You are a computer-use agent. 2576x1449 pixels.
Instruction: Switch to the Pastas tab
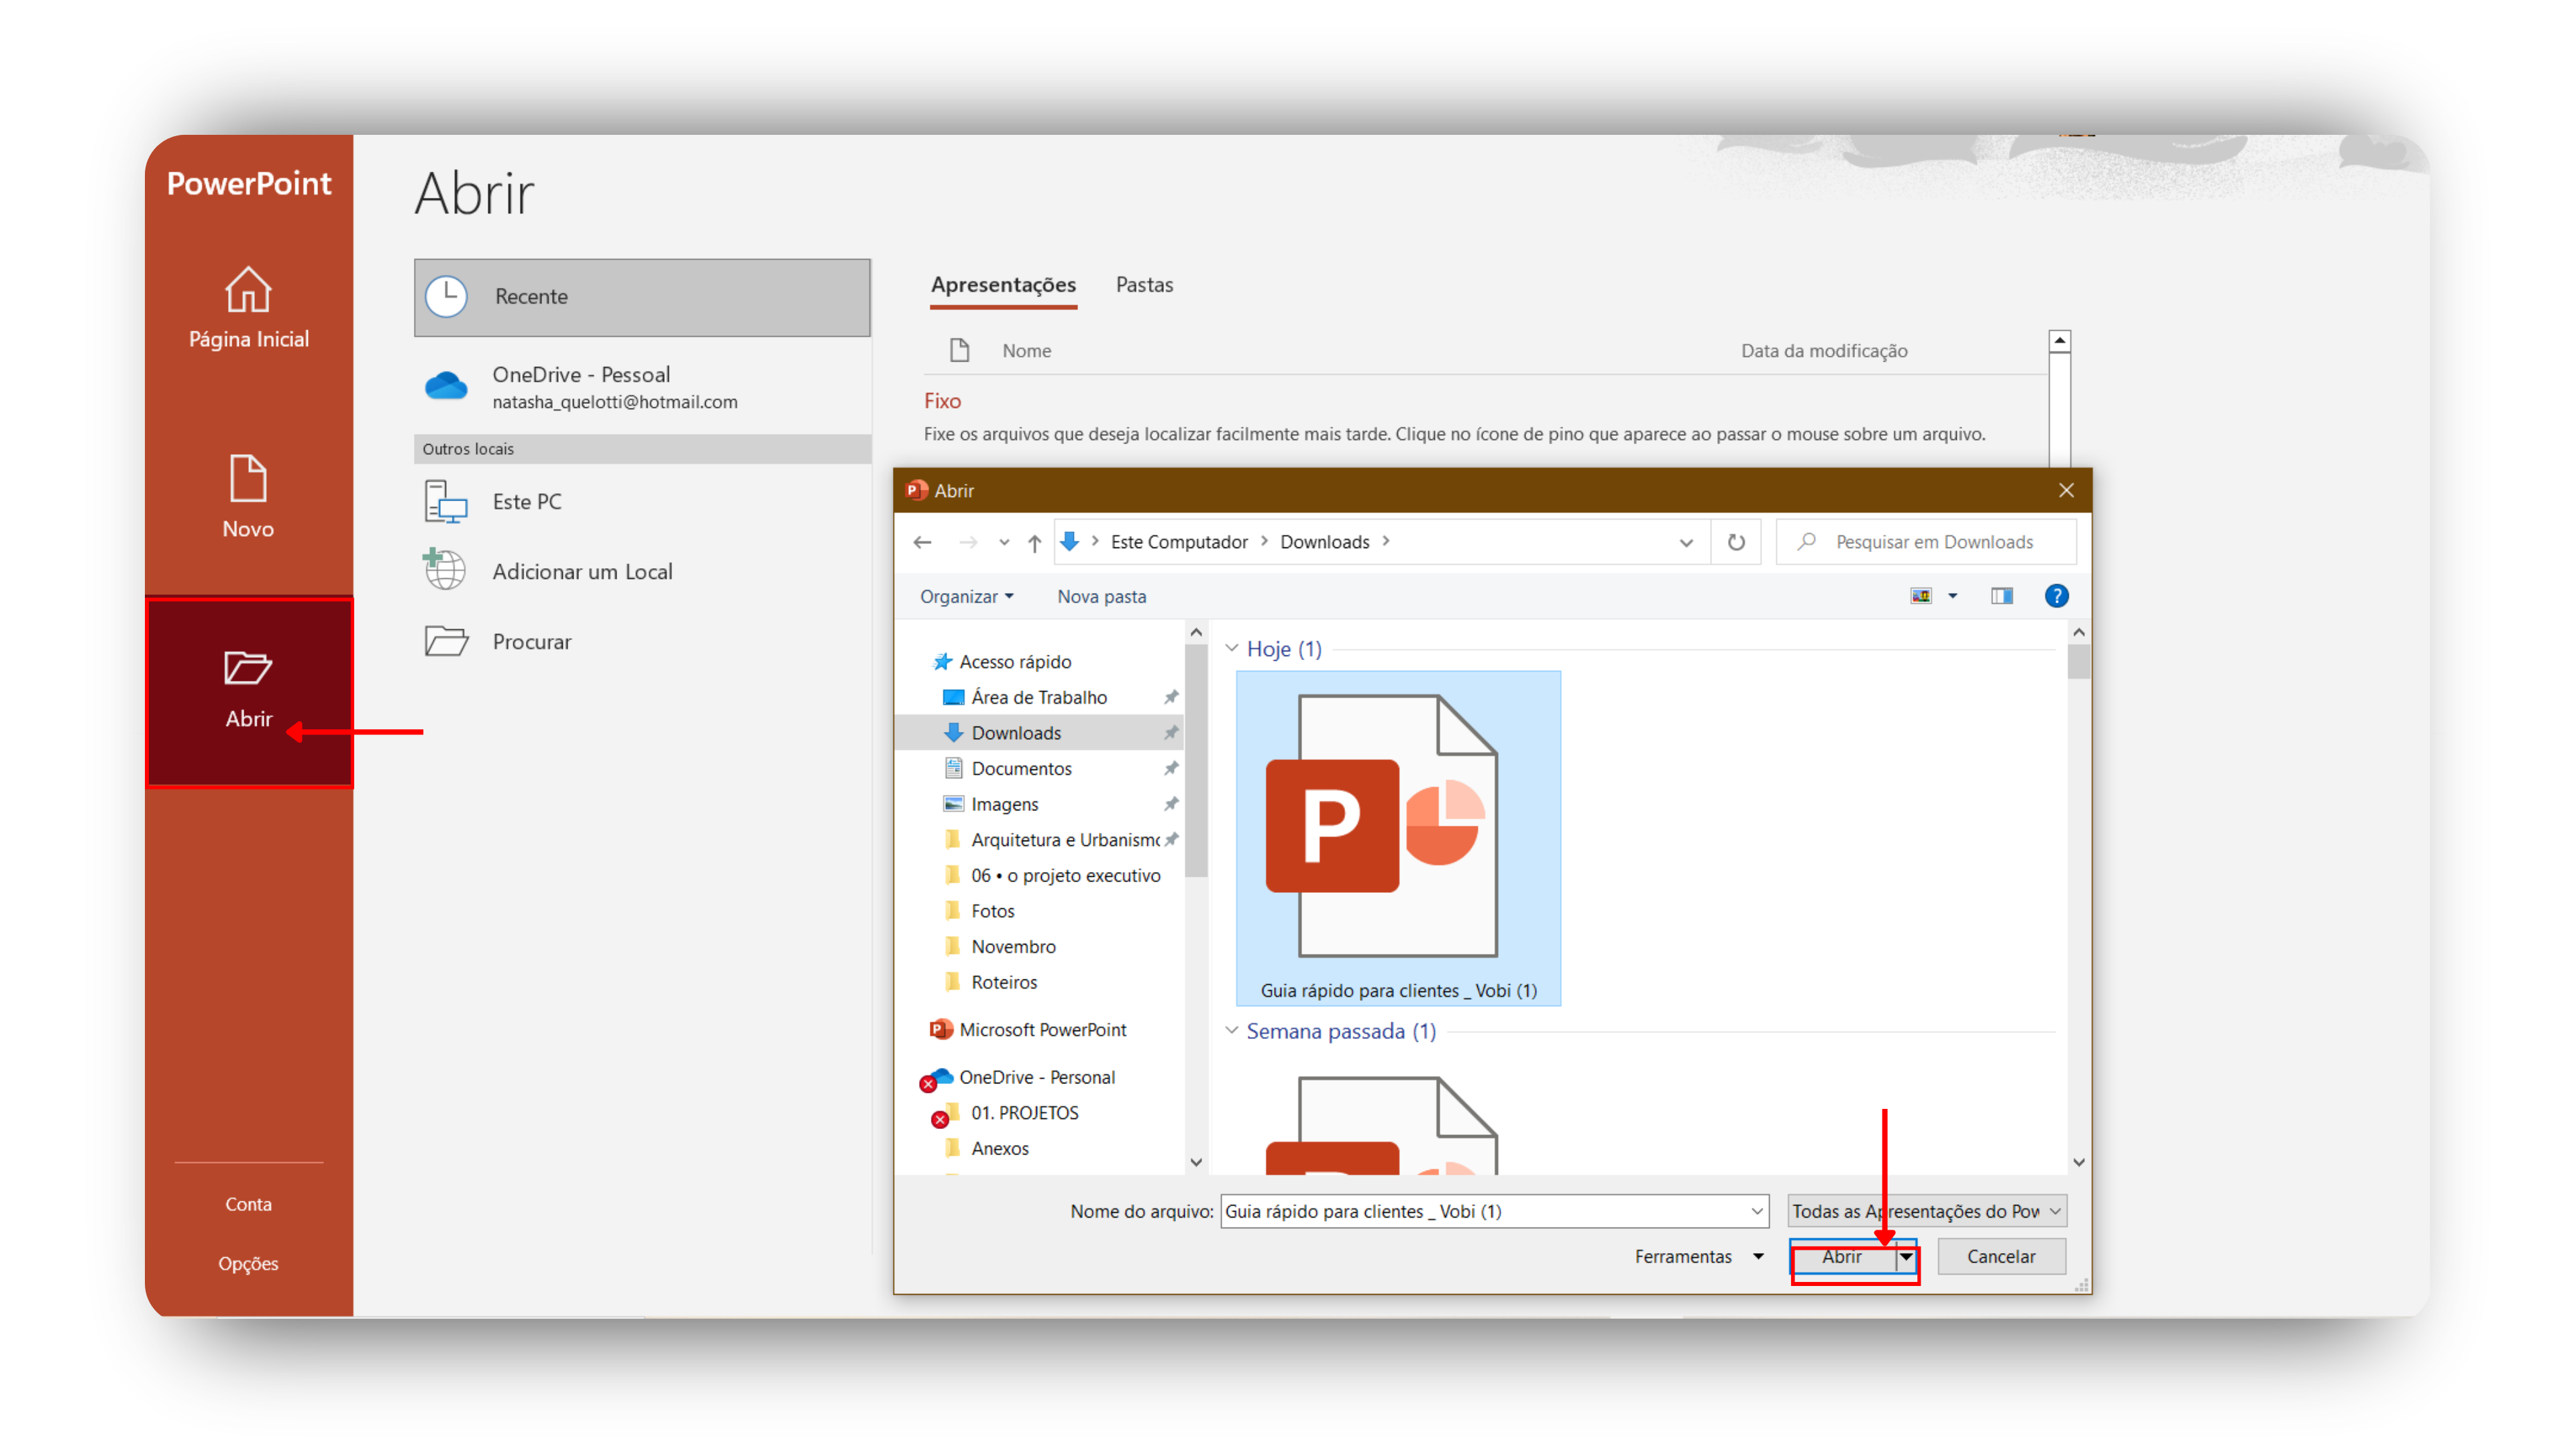(x=1144, y=285)
